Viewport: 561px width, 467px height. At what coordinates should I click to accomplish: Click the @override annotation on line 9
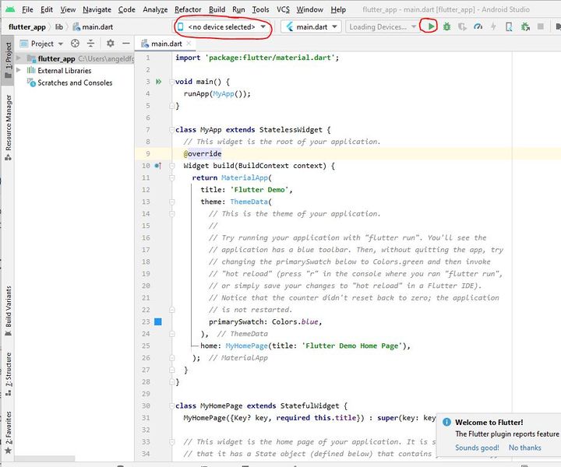(203, 153)
